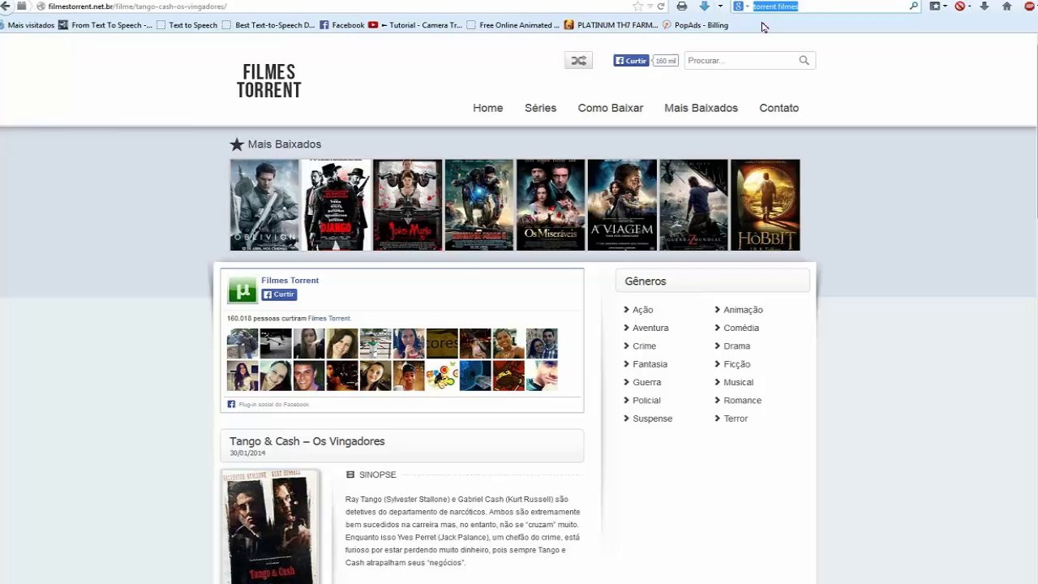Select the Romance genre
The height and width of the screenshot is (584, 1038).
(742, 401)
